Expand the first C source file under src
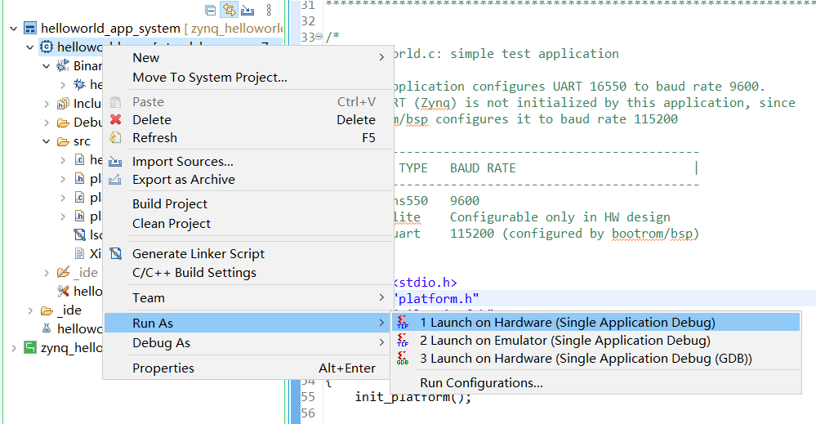The width and height of the screenshot is (816, 424). (63, 160)
